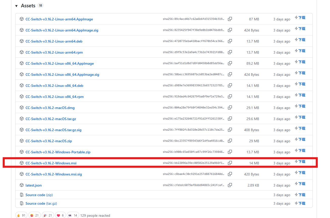Download CC-Switch-v3.16.2-Windows.msi installer link

[51, 163]
